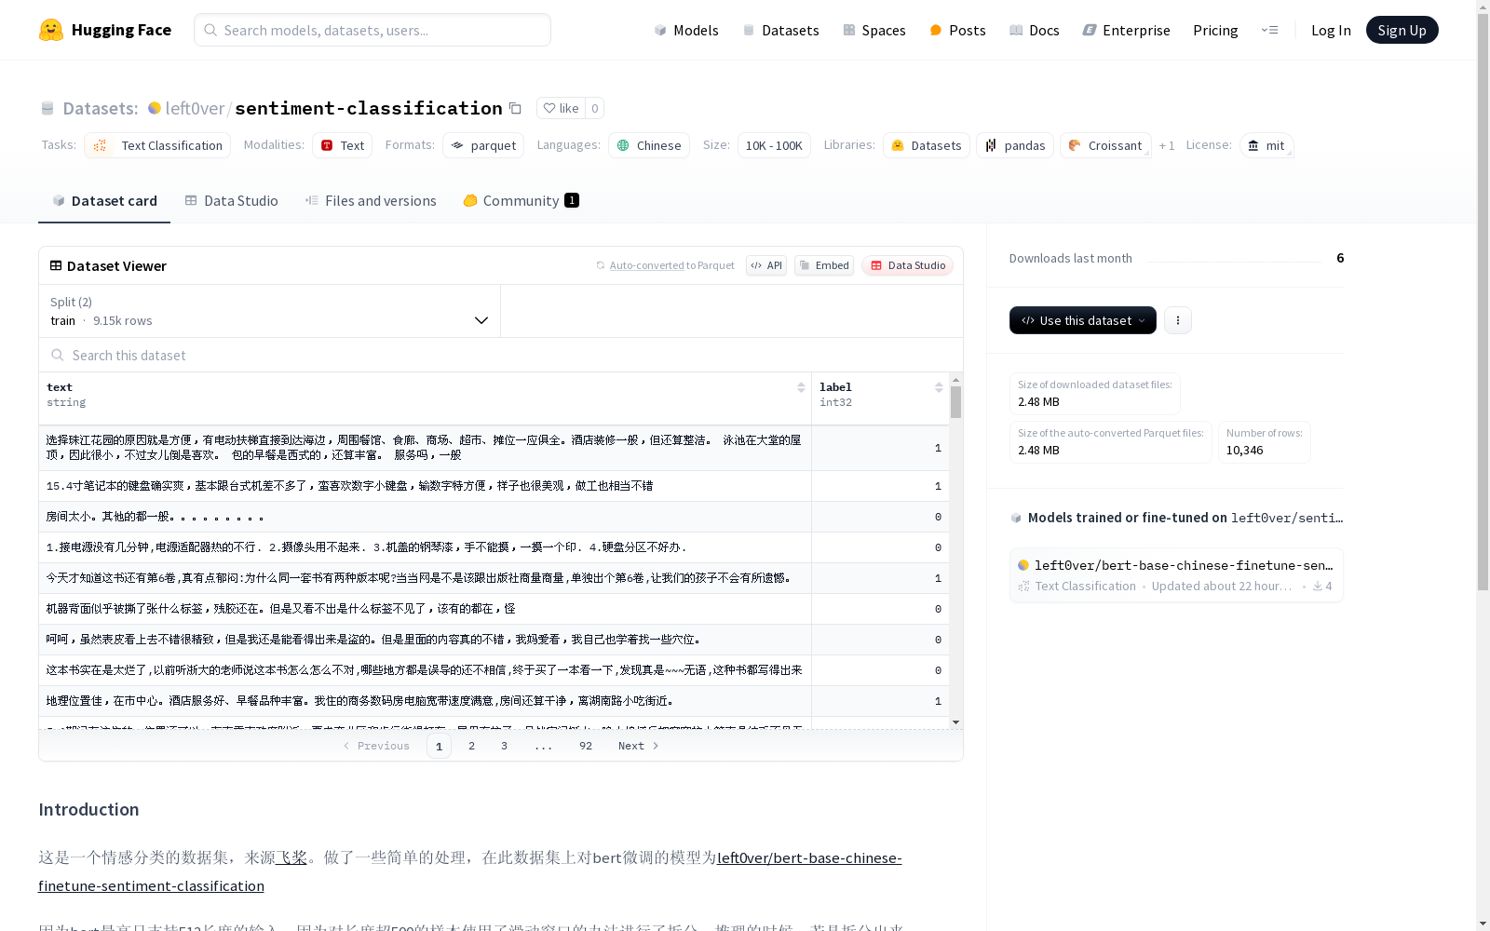Click the Sign Up button
The image size is (1490, 931).
1402,30
